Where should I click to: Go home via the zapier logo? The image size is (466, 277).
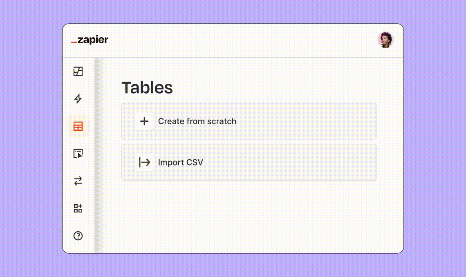90,40
